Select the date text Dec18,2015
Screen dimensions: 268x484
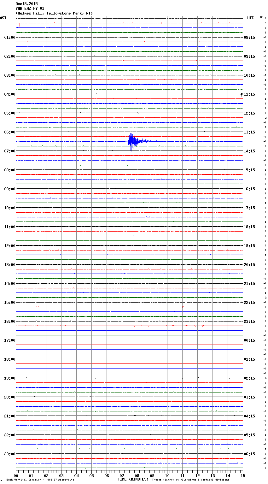point(26,4)
